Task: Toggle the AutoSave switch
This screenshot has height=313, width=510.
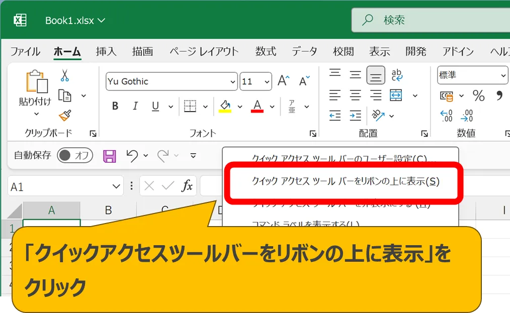Action: tap(73, 156)
